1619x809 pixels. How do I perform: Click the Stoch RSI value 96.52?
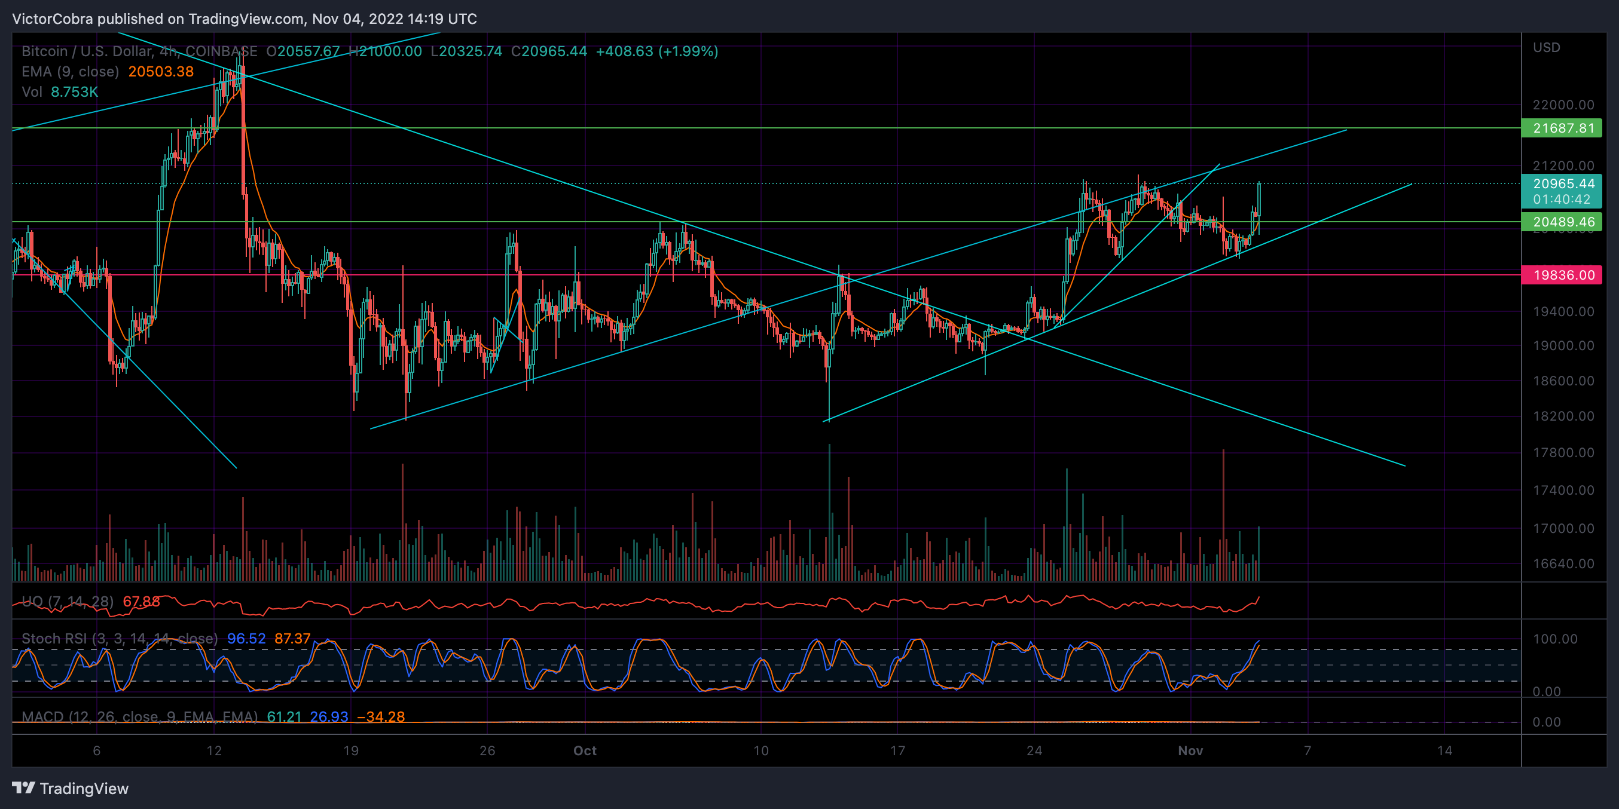tap(246, 639)
